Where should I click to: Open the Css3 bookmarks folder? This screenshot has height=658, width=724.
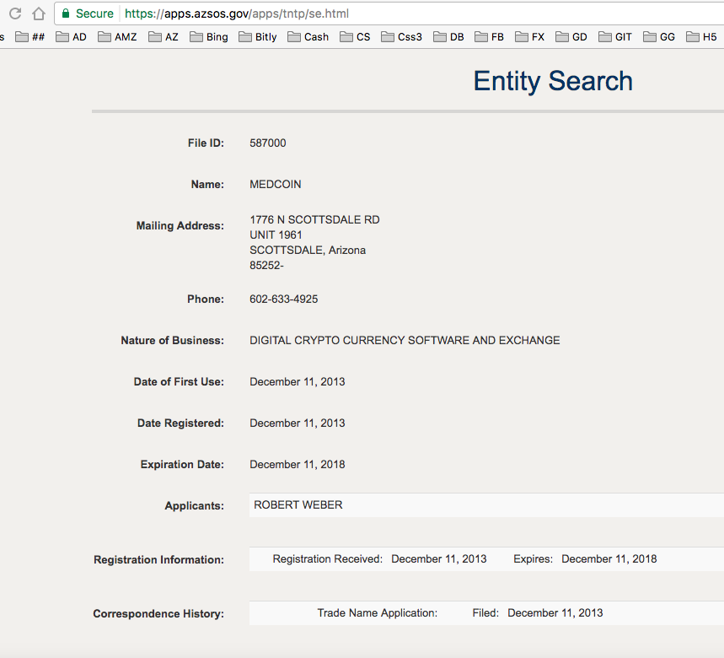click(x=402, y=37)
